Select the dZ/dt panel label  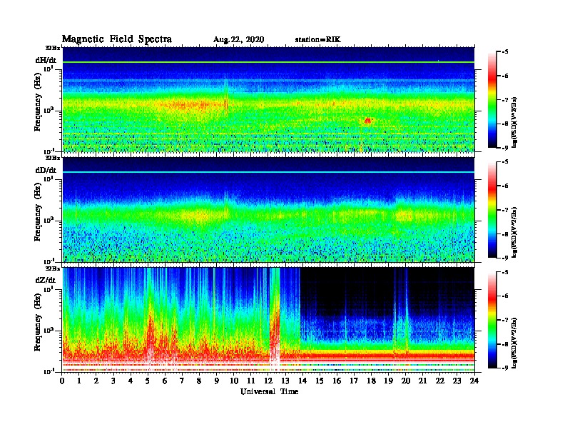pos(46,280)
